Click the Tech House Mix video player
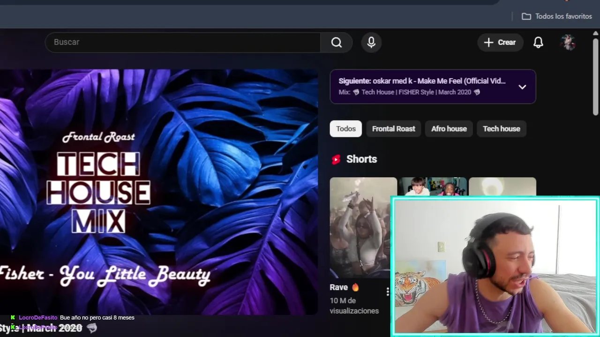Screen dimensions: 600x337 [159, 192]
